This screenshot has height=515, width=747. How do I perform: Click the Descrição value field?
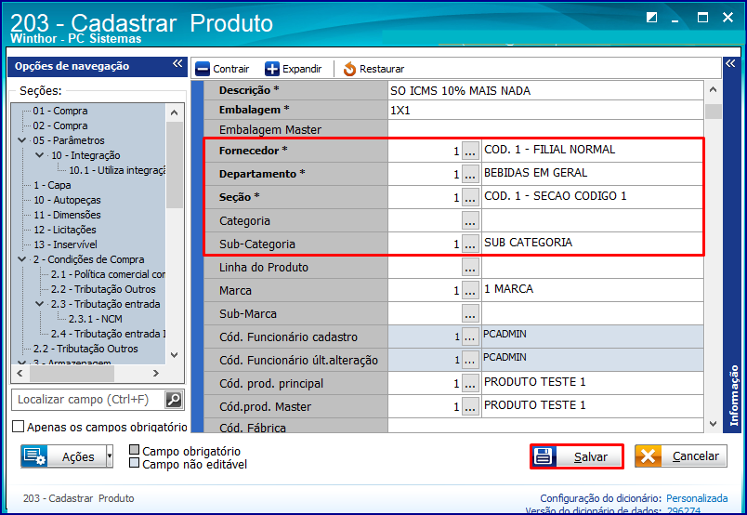pos(545,90)
